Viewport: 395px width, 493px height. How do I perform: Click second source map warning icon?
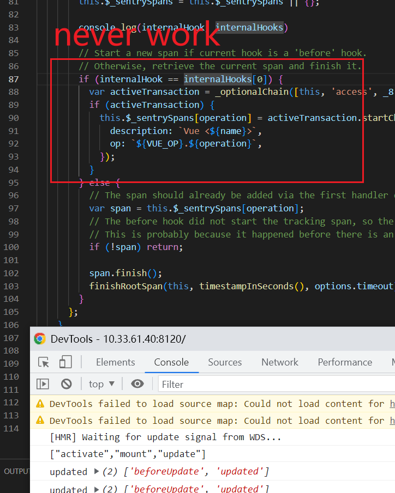(x=40, y=421)
